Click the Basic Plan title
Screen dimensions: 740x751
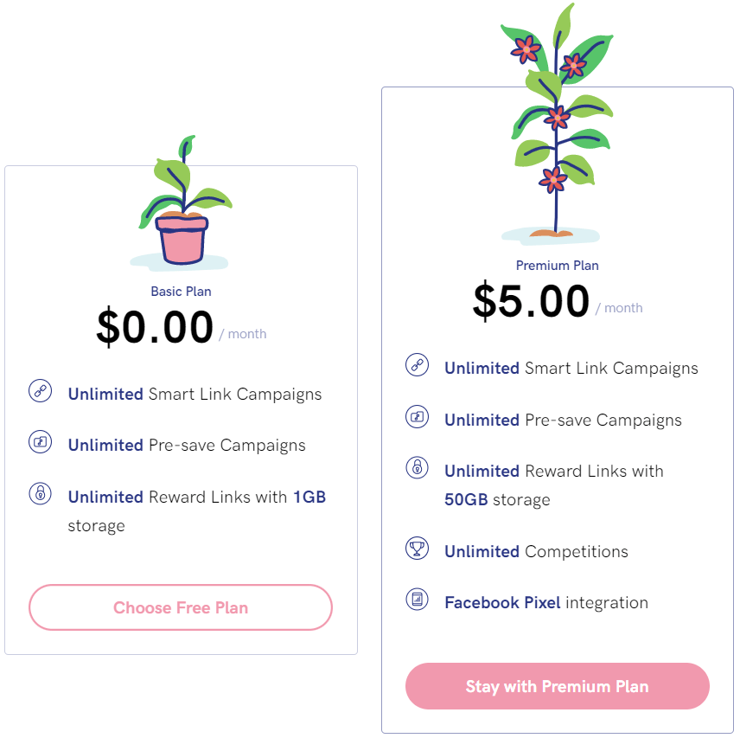pos(181,292)
